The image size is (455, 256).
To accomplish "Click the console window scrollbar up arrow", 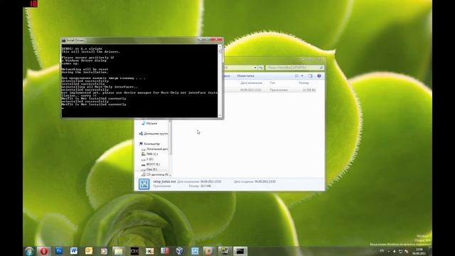I will pyautogui.click(x=220, y=46).
